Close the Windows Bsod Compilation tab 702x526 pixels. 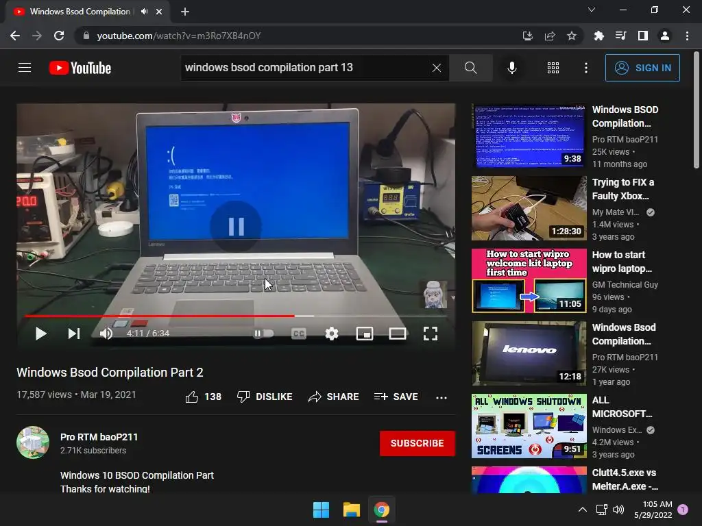(x=159, y=12)
